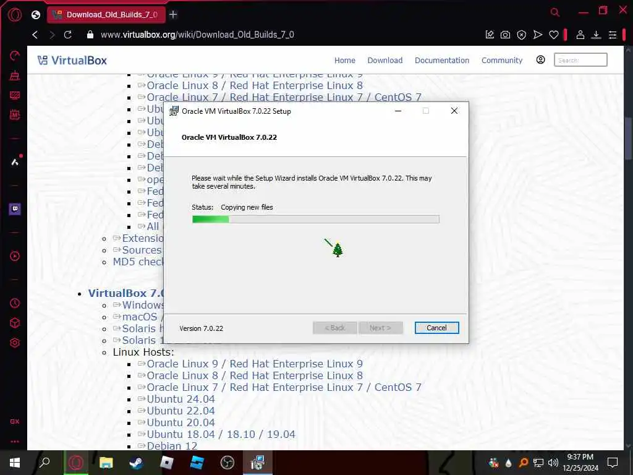Click the user login icon on VirtualBox site
The image size is (633, 475).
[540, 60]
